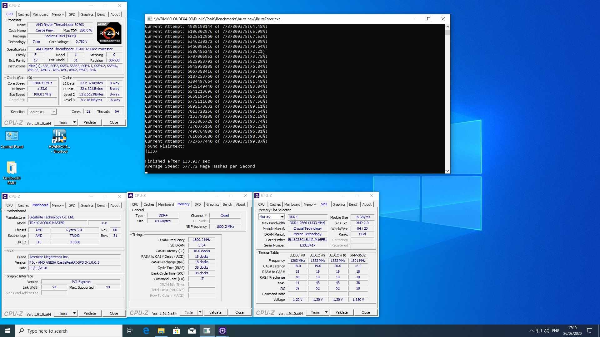The height and width of the screenshot is (337, 600).
Task: Open the notification center icon
Action: [x=590, y=331]
